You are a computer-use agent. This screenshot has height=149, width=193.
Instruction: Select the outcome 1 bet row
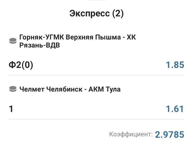click(x=11, y=109)
